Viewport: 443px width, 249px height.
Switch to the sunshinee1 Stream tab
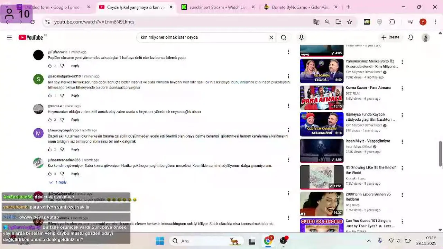point(218,7)
